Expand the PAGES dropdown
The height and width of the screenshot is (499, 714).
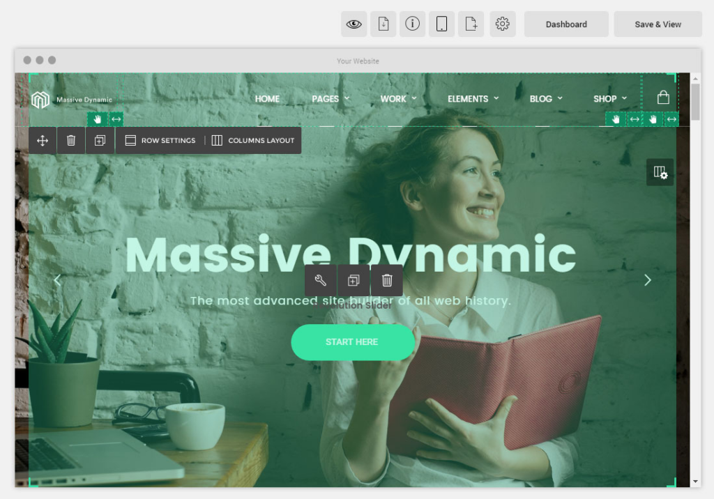329,98
